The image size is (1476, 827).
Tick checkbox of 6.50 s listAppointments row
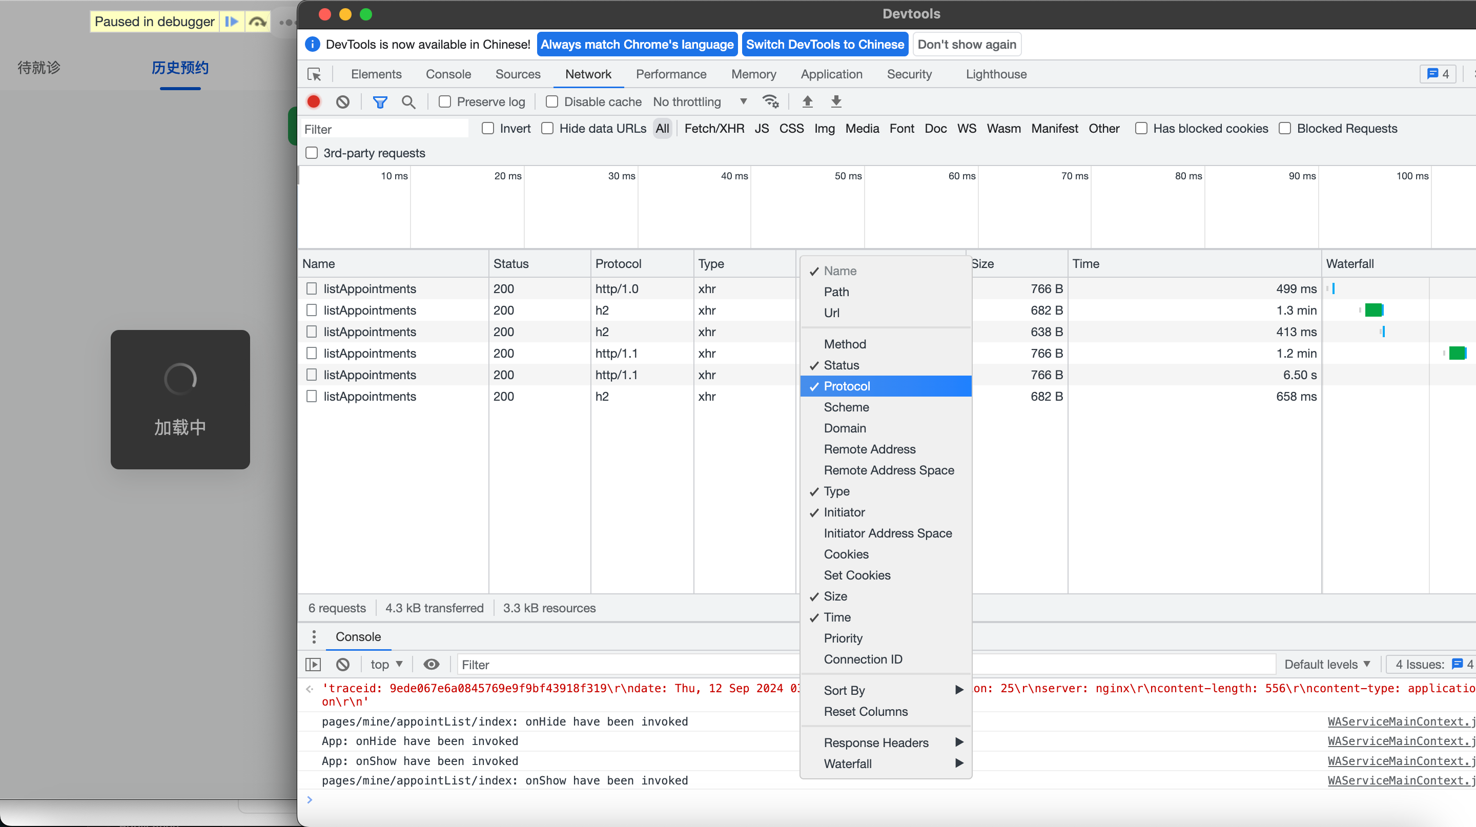click(312, 375)
